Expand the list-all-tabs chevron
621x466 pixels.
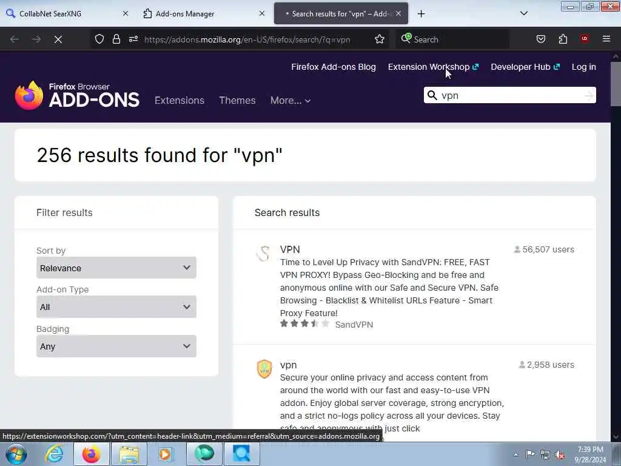click(x=523, y=13)
